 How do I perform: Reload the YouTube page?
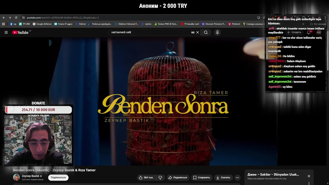coord(16,18)
